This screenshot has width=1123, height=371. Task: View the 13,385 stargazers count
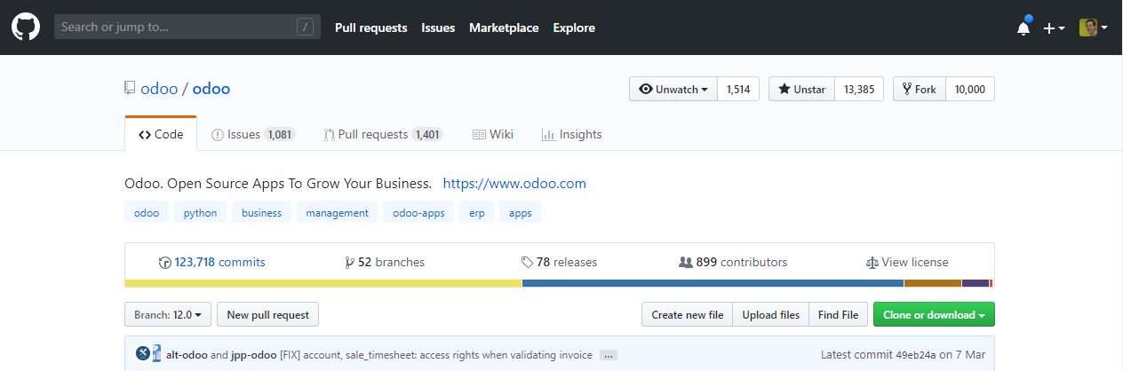click(859, 89)
